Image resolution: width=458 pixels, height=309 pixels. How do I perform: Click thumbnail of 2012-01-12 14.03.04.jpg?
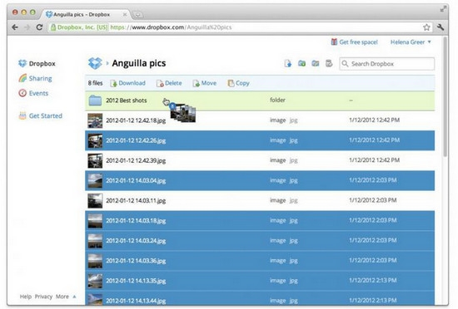coord(95,181)
